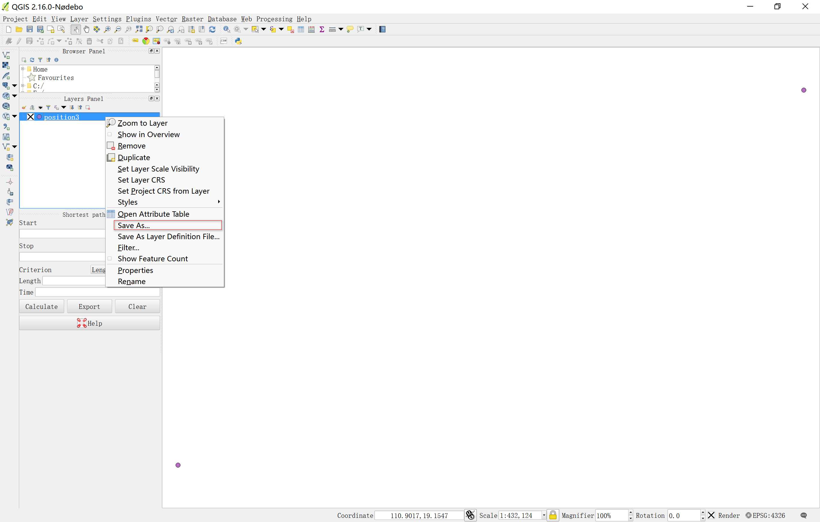
Task: Select the Pan Map hand tool
Action: 87,30
